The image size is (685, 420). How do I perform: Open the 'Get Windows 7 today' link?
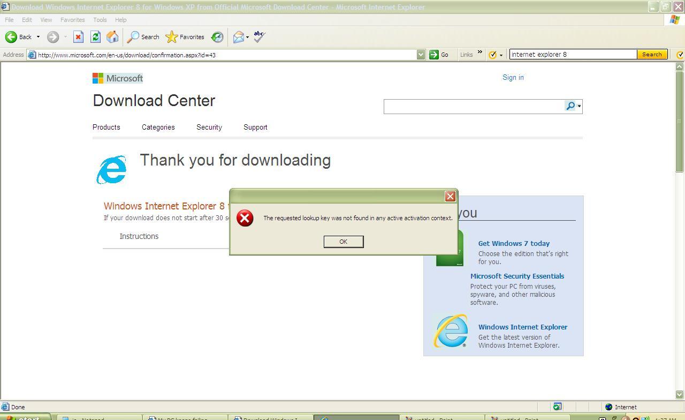pyautogui.click(x=514, y=244)
